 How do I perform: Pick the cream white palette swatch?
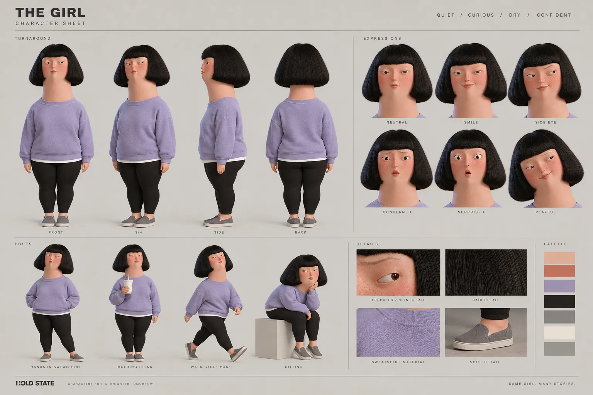click(x=559, y=333)
